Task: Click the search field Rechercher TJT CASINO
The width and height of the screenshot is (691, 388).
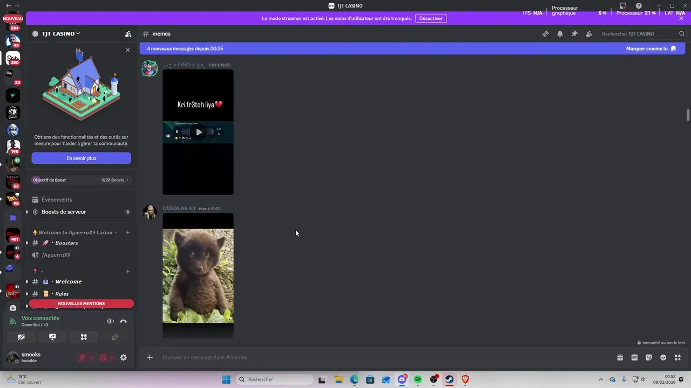Action: (x=642, y=33)
